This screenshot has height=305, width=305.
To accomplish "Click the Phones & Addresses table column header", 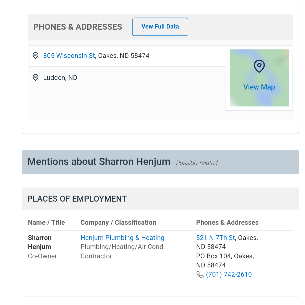I will point(227,223).
